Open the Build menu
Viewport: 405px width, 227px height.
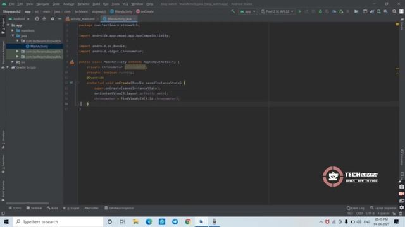click(x=96, y=4)
